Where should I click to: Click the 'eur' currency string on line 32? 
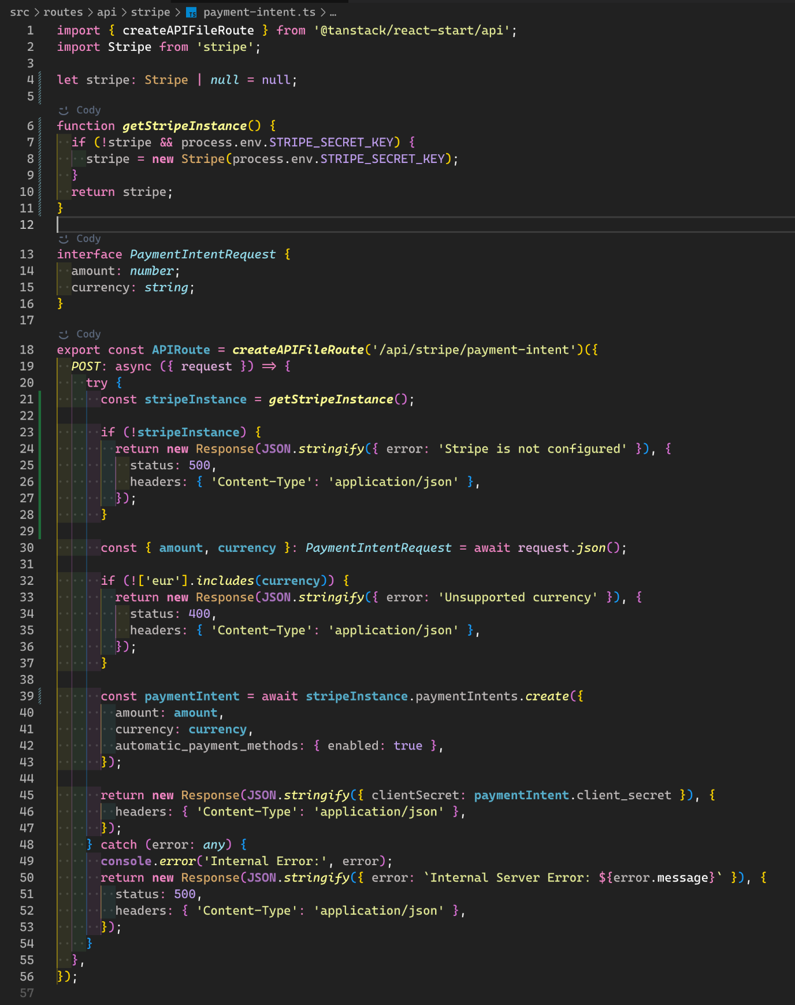(x=163, y=581)
